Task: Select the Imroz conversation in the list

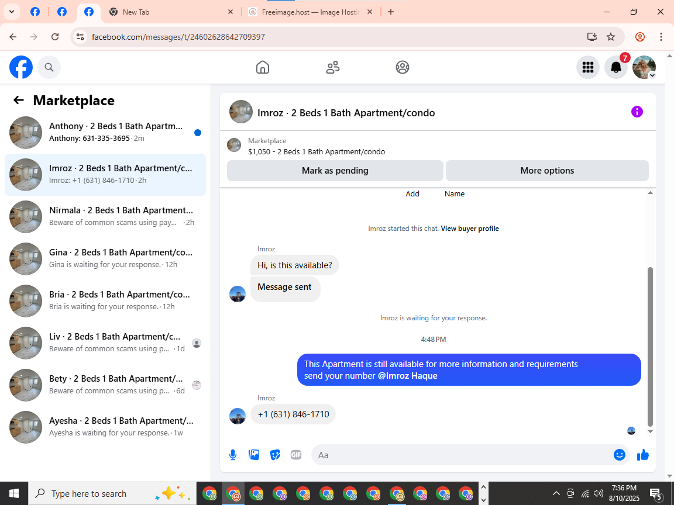Action: (x=105, y=175)
